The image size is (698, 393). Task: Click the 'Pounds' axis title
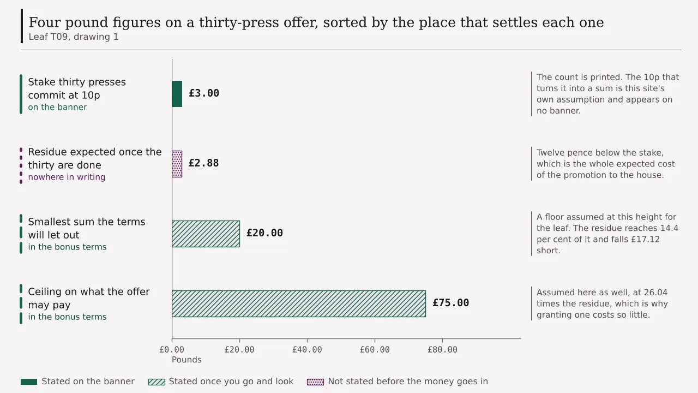(x=186, y=360)
